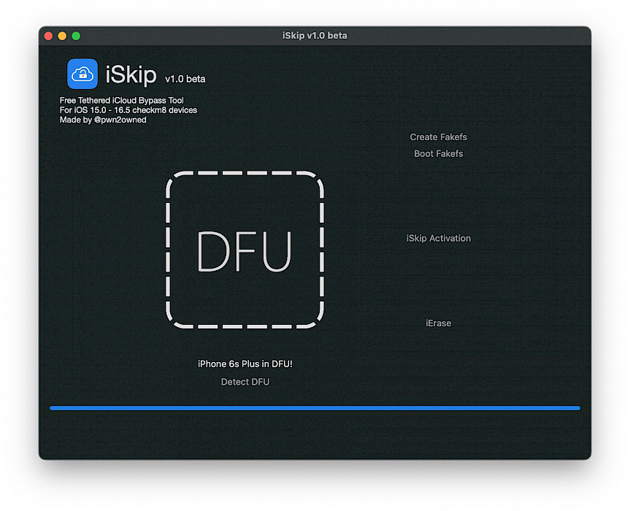Click the blue progress bar
This screenshot has height=511, width=630.
click(x=315, y=408)
